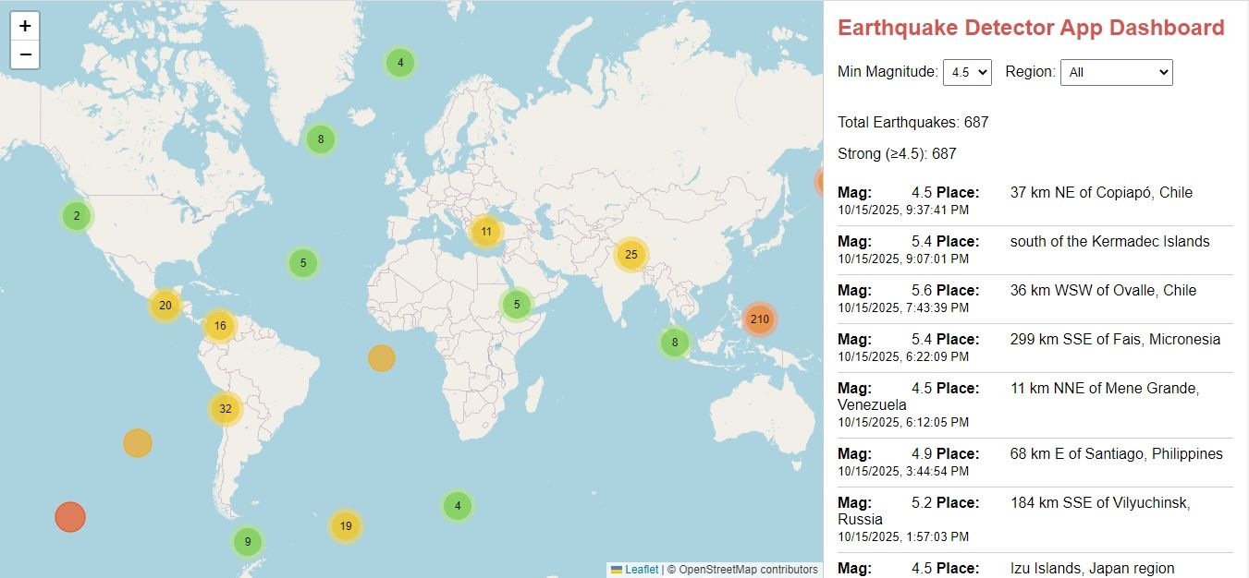Click orange earthquake circle in the Atlantic off Africa
1249x578 pixels.
(381, 357)
